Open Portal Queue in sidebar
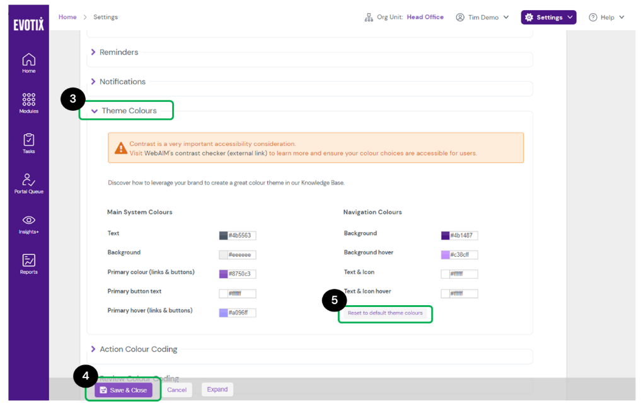641x404 pixels. [28, 181]
